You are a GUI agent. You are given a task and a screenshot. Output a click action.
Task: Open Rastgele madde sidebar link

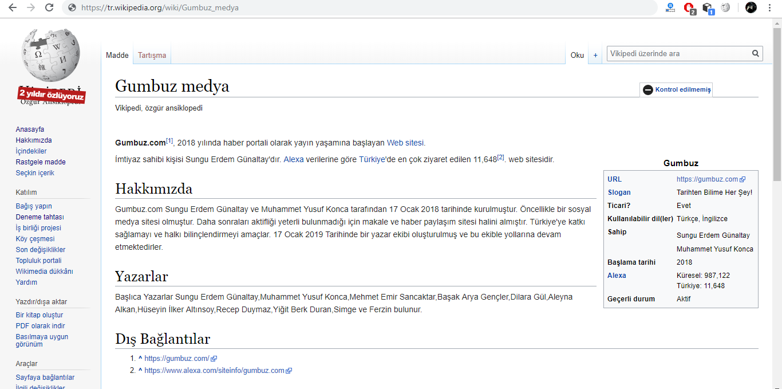tap(41, 162)
